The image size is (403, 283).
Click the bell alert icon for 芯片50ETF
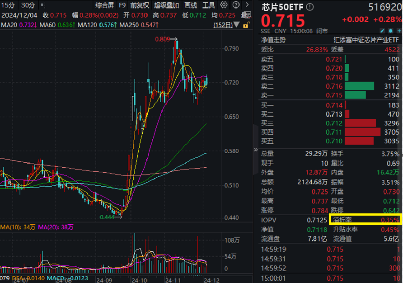click(x=390, y=30)
